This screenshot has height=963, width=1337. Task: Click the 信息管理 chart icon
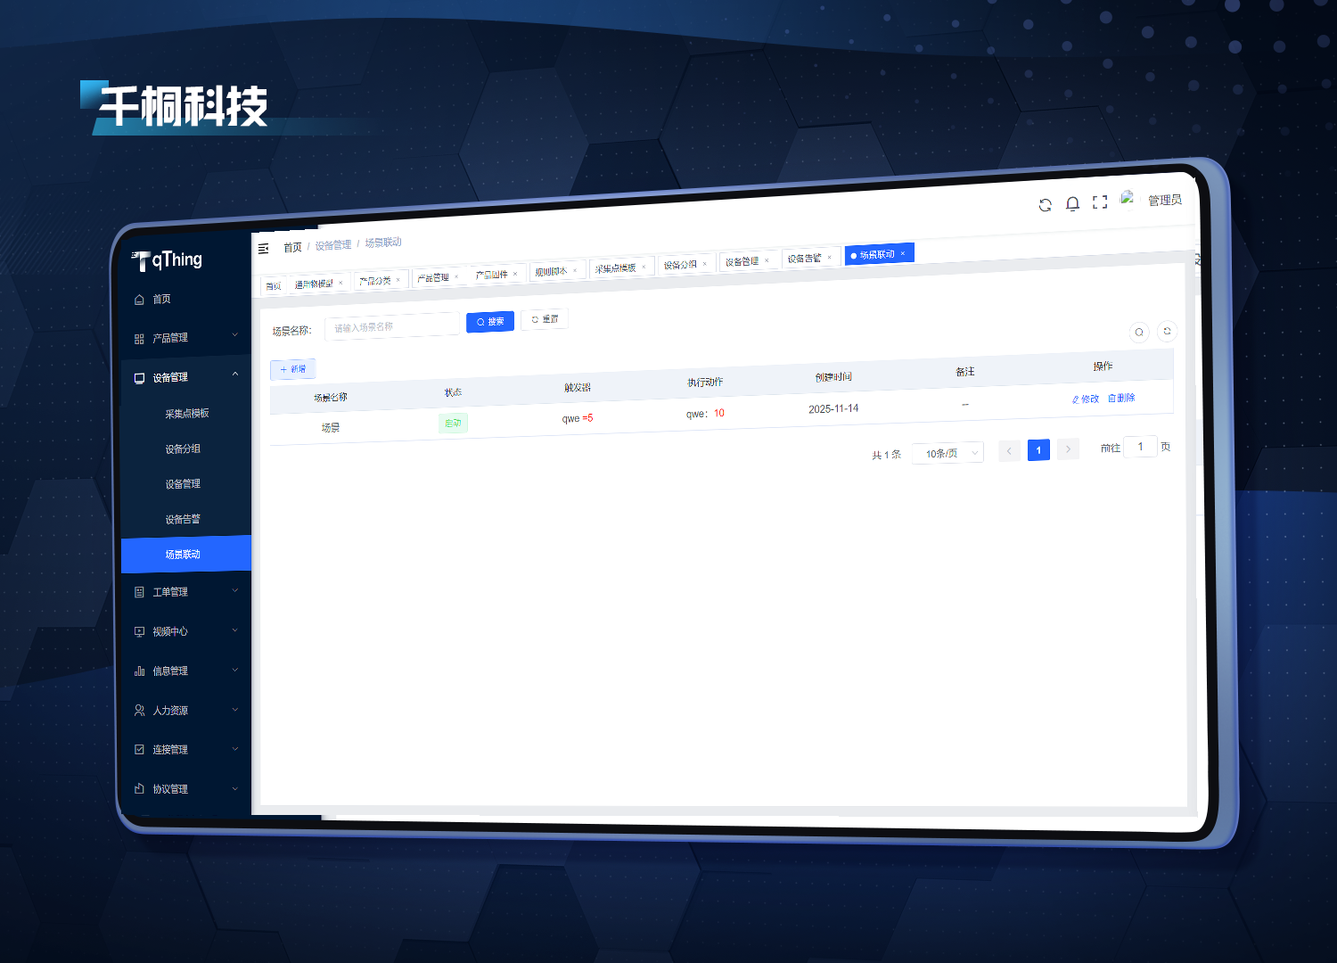tap(139, 671)
